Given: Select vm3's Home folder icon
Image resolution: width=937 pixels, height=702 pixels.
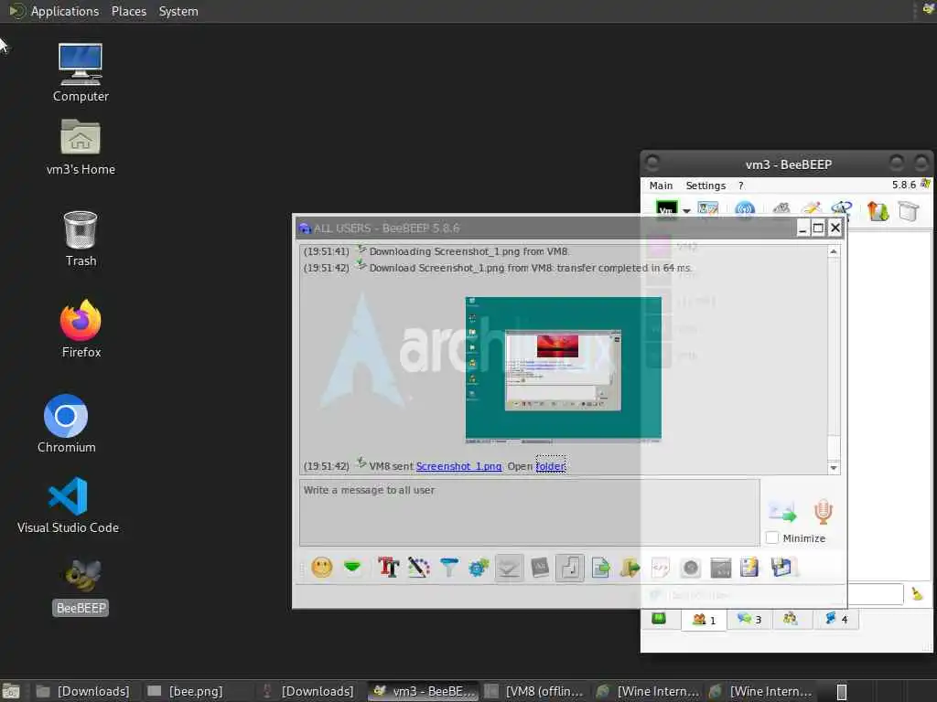Looking at the screenshot, I should coord(81,147).
